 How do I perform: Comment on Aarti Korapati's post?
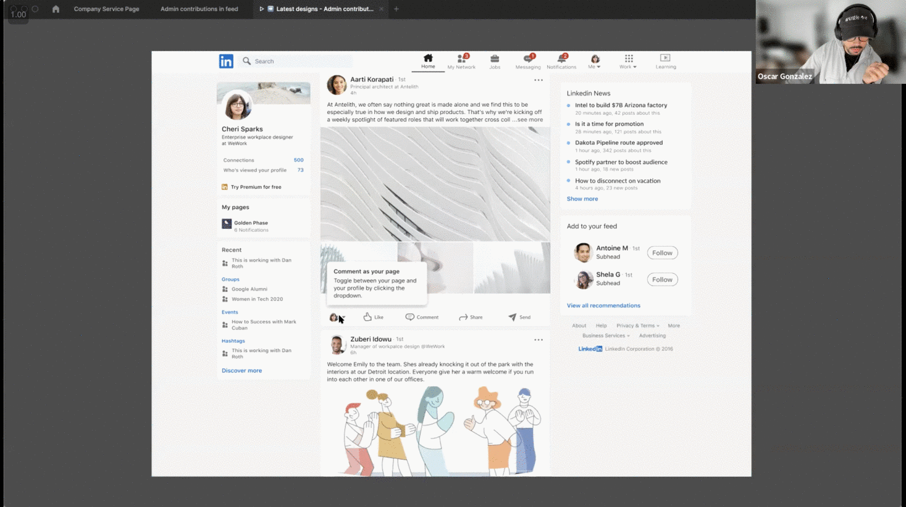(x=422, y=317)
